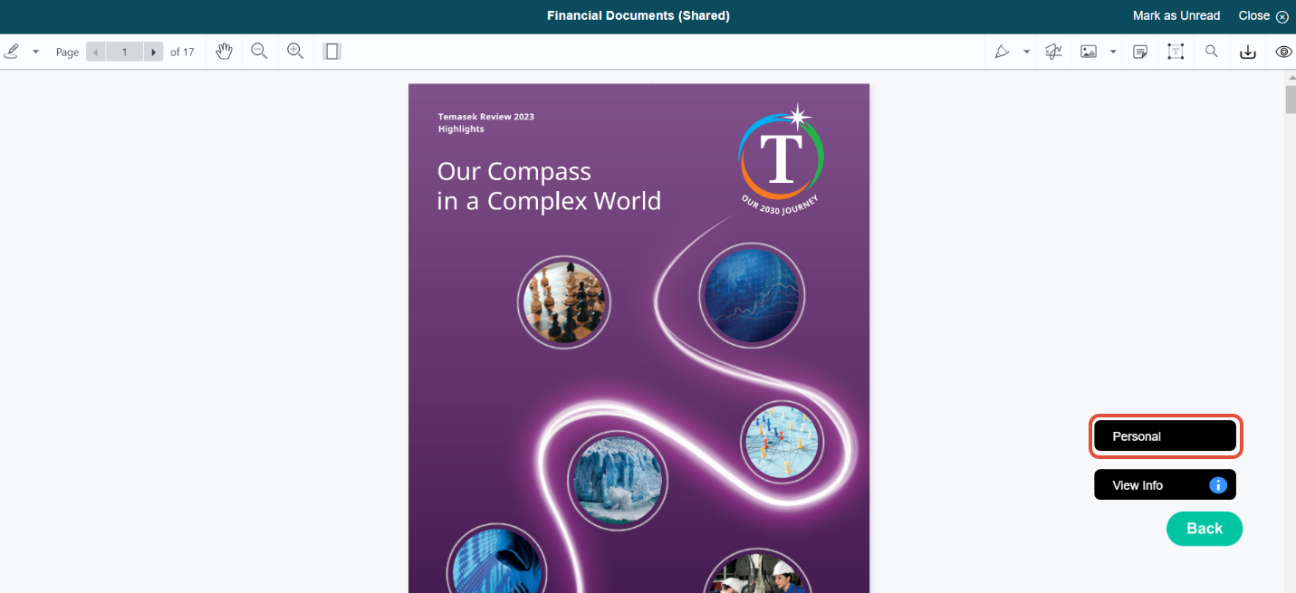Click the glacier circular image
Viewport: 1296px width, 593px height.
tap(618, 479)
